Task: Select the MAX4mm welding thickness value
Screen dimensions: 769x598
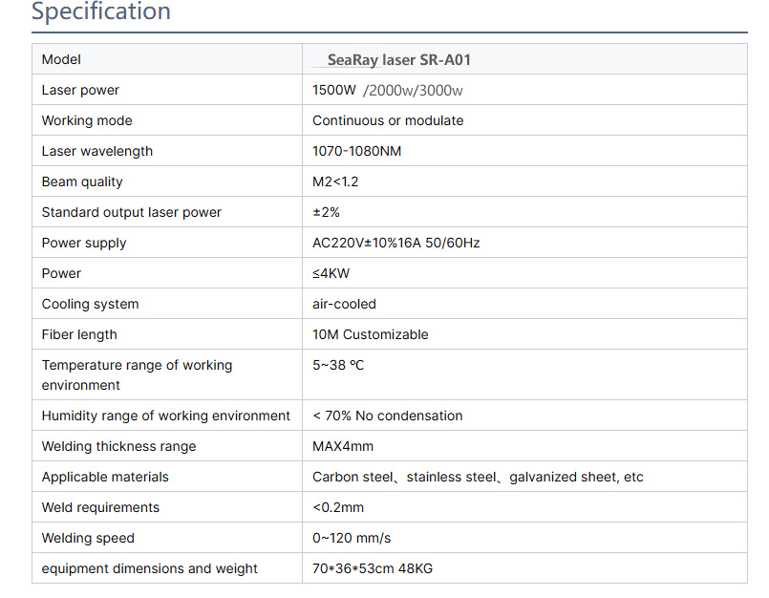Action: 343,447
